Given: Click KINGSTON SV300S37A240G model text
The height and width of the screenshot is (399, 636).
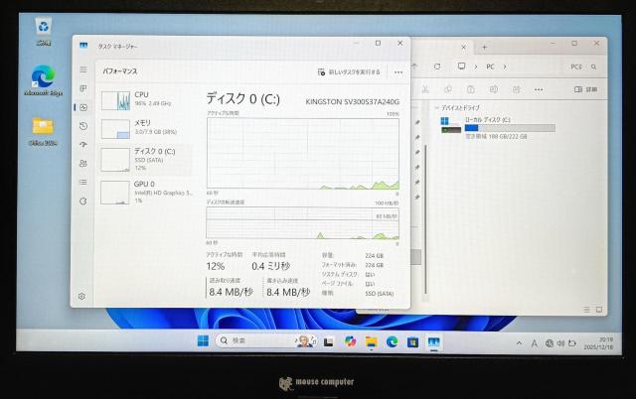Looking at the screenshot, I should [x=353, y=101].
